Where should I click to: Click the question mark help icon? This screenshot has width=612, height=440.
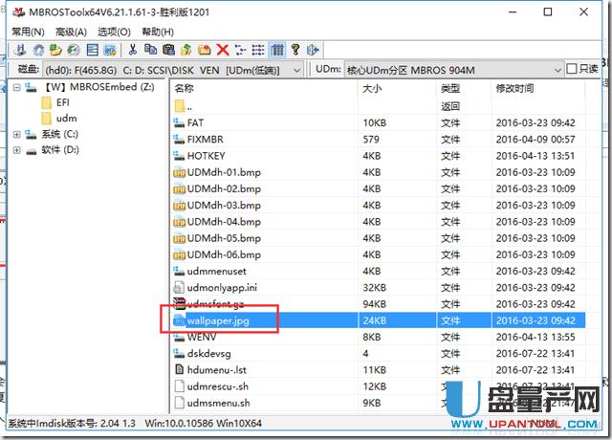[295, 50]
